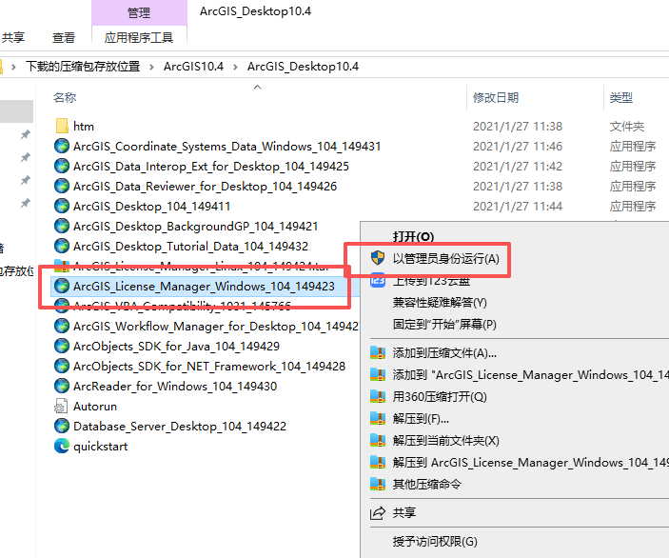Click the ArcGIS_Coordinate_Systems_Data_Windows installer icon
Viewport: 669px width, 558px height.
(62, 146)
